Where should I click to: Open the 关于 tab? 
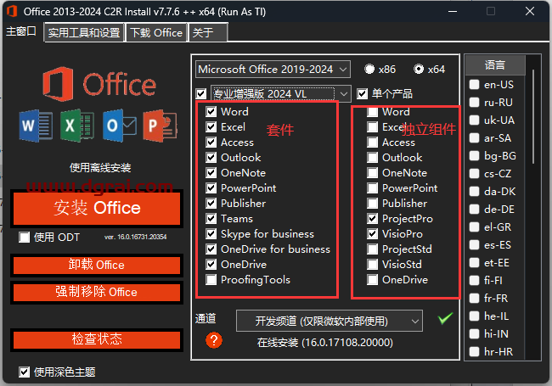point(208,33)
